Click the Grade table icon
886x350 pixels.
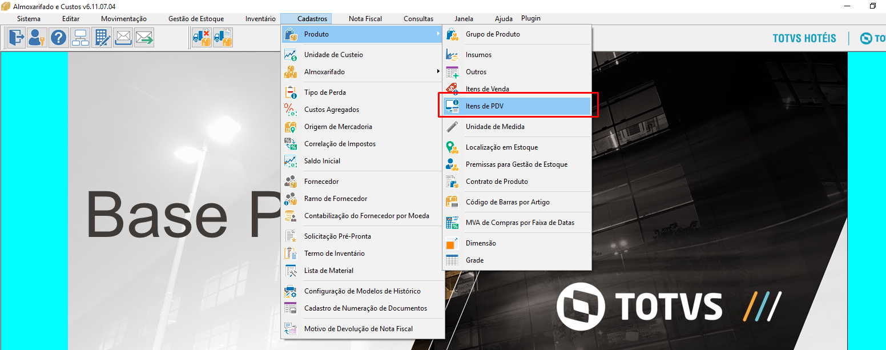coord(452,260)
